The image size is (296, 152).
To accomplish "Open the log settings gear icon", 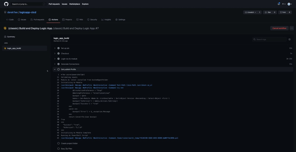I will click(290, 39).
